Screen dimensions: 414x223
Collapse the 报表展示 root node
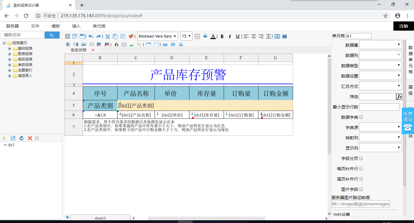(4, 43)
